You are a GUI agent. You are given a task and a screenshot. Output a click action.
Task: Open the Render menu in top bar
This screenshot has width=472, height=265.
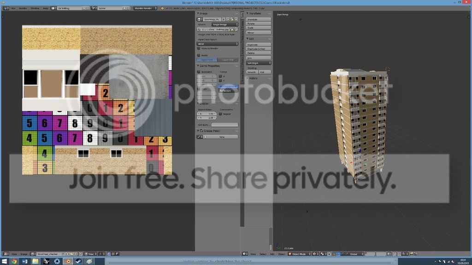tap(23, 8)
